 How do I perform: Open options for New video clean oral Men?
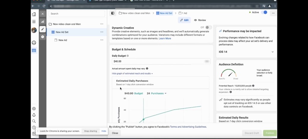point(102,24)
